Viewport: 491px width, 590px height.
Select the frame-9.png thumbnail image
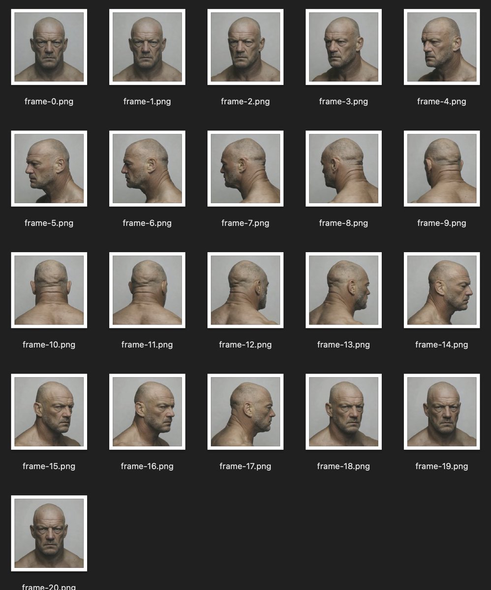[442, 169]
